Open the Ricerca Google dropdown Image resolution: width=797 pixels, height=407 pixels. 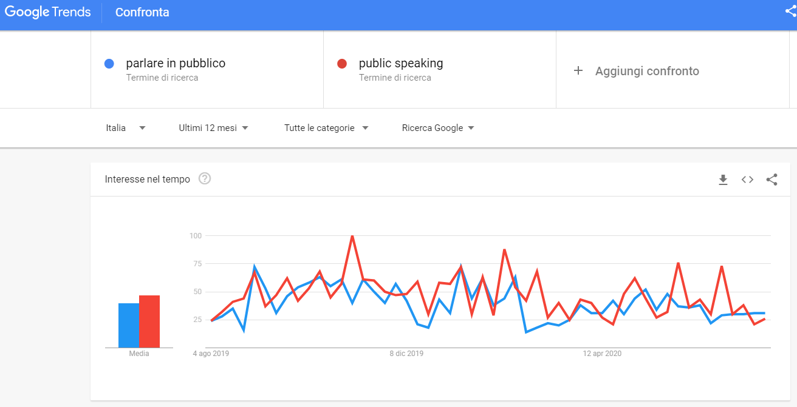439,128
